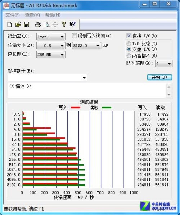The image size is (180, 215).
Task: Click the 128.0 row label in chart
Action: coord(15,155)
